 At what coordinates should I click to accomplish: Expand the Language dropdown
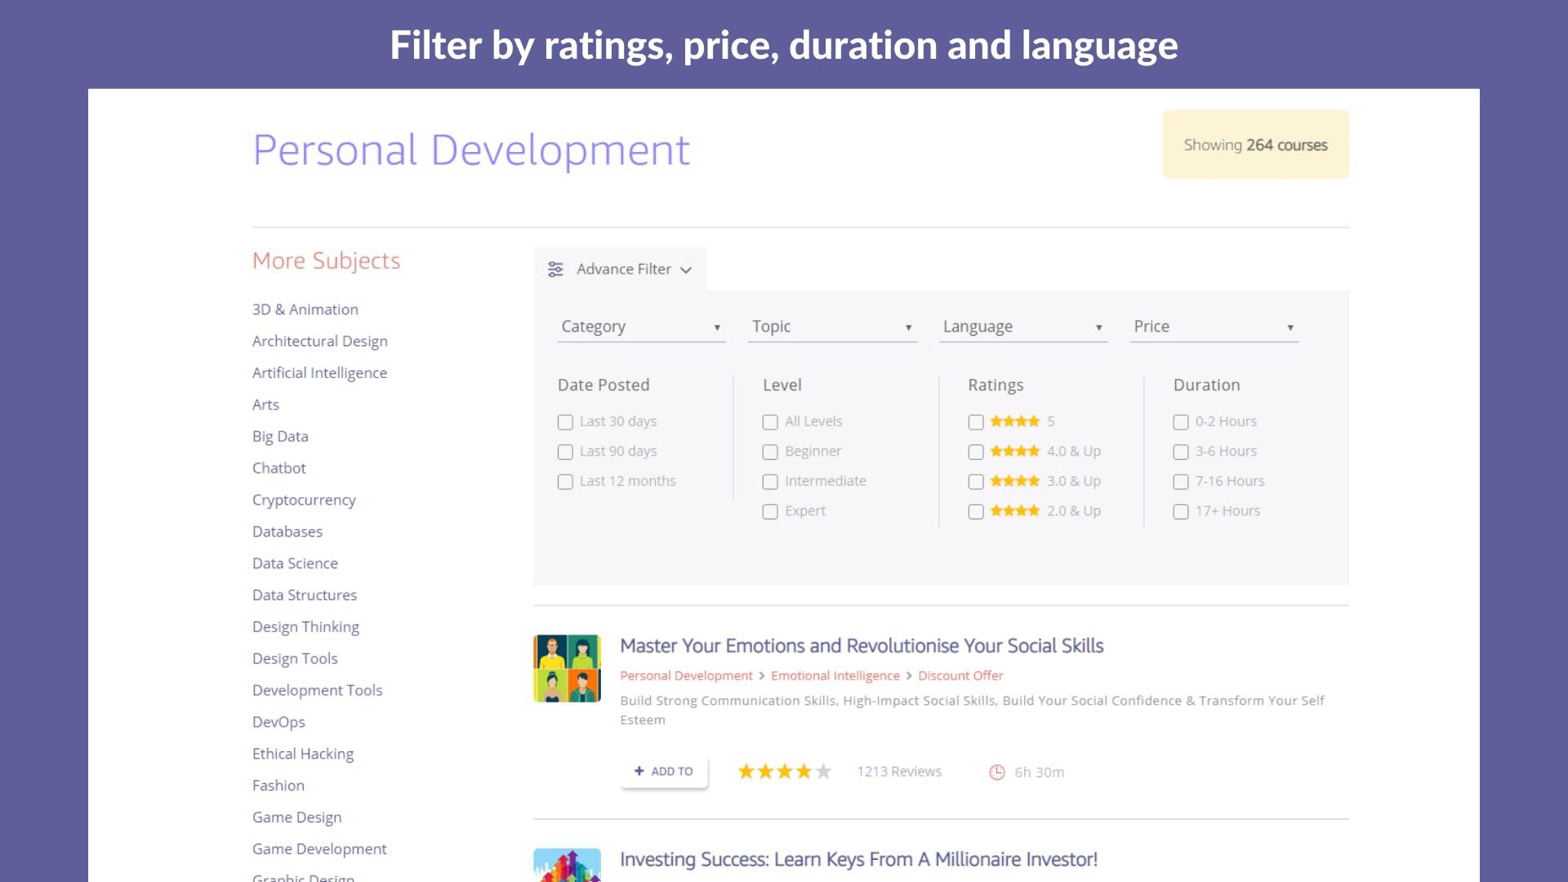click(1022, 327)
